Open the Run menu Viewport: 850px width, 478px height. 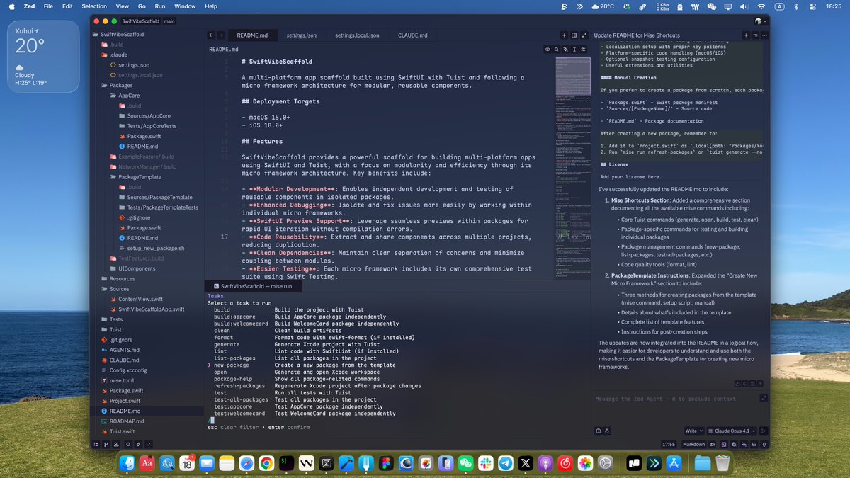[160, 6]
